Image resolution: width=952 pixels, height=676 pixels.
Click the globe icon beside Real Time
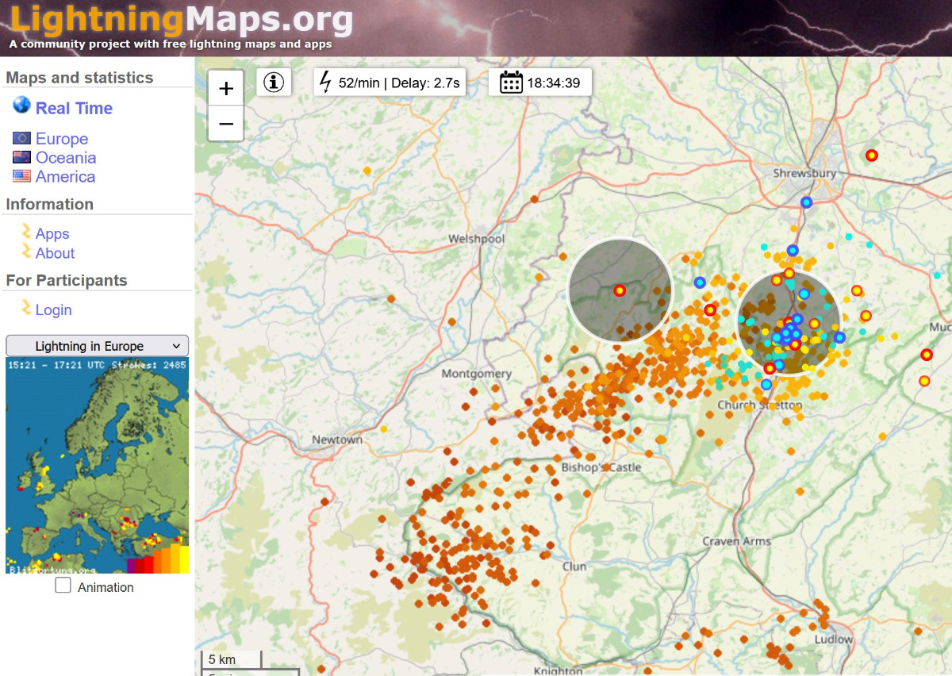tap(21, 106)
